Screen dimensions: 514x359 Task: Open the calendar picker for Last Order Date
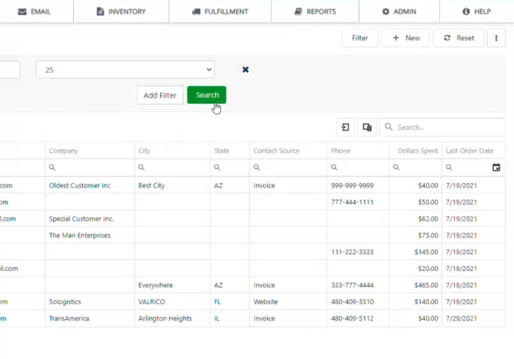point(496,167)
